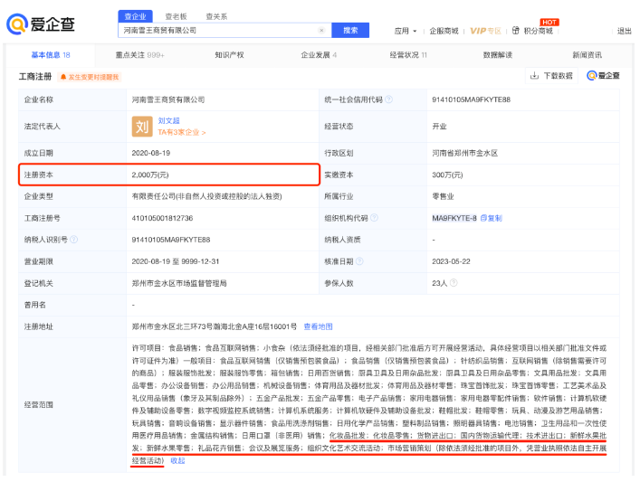Clear the search box with the x icon
The width and height of the screenshot is (640, 482).
pyautogui.click(x=321, y=30)
